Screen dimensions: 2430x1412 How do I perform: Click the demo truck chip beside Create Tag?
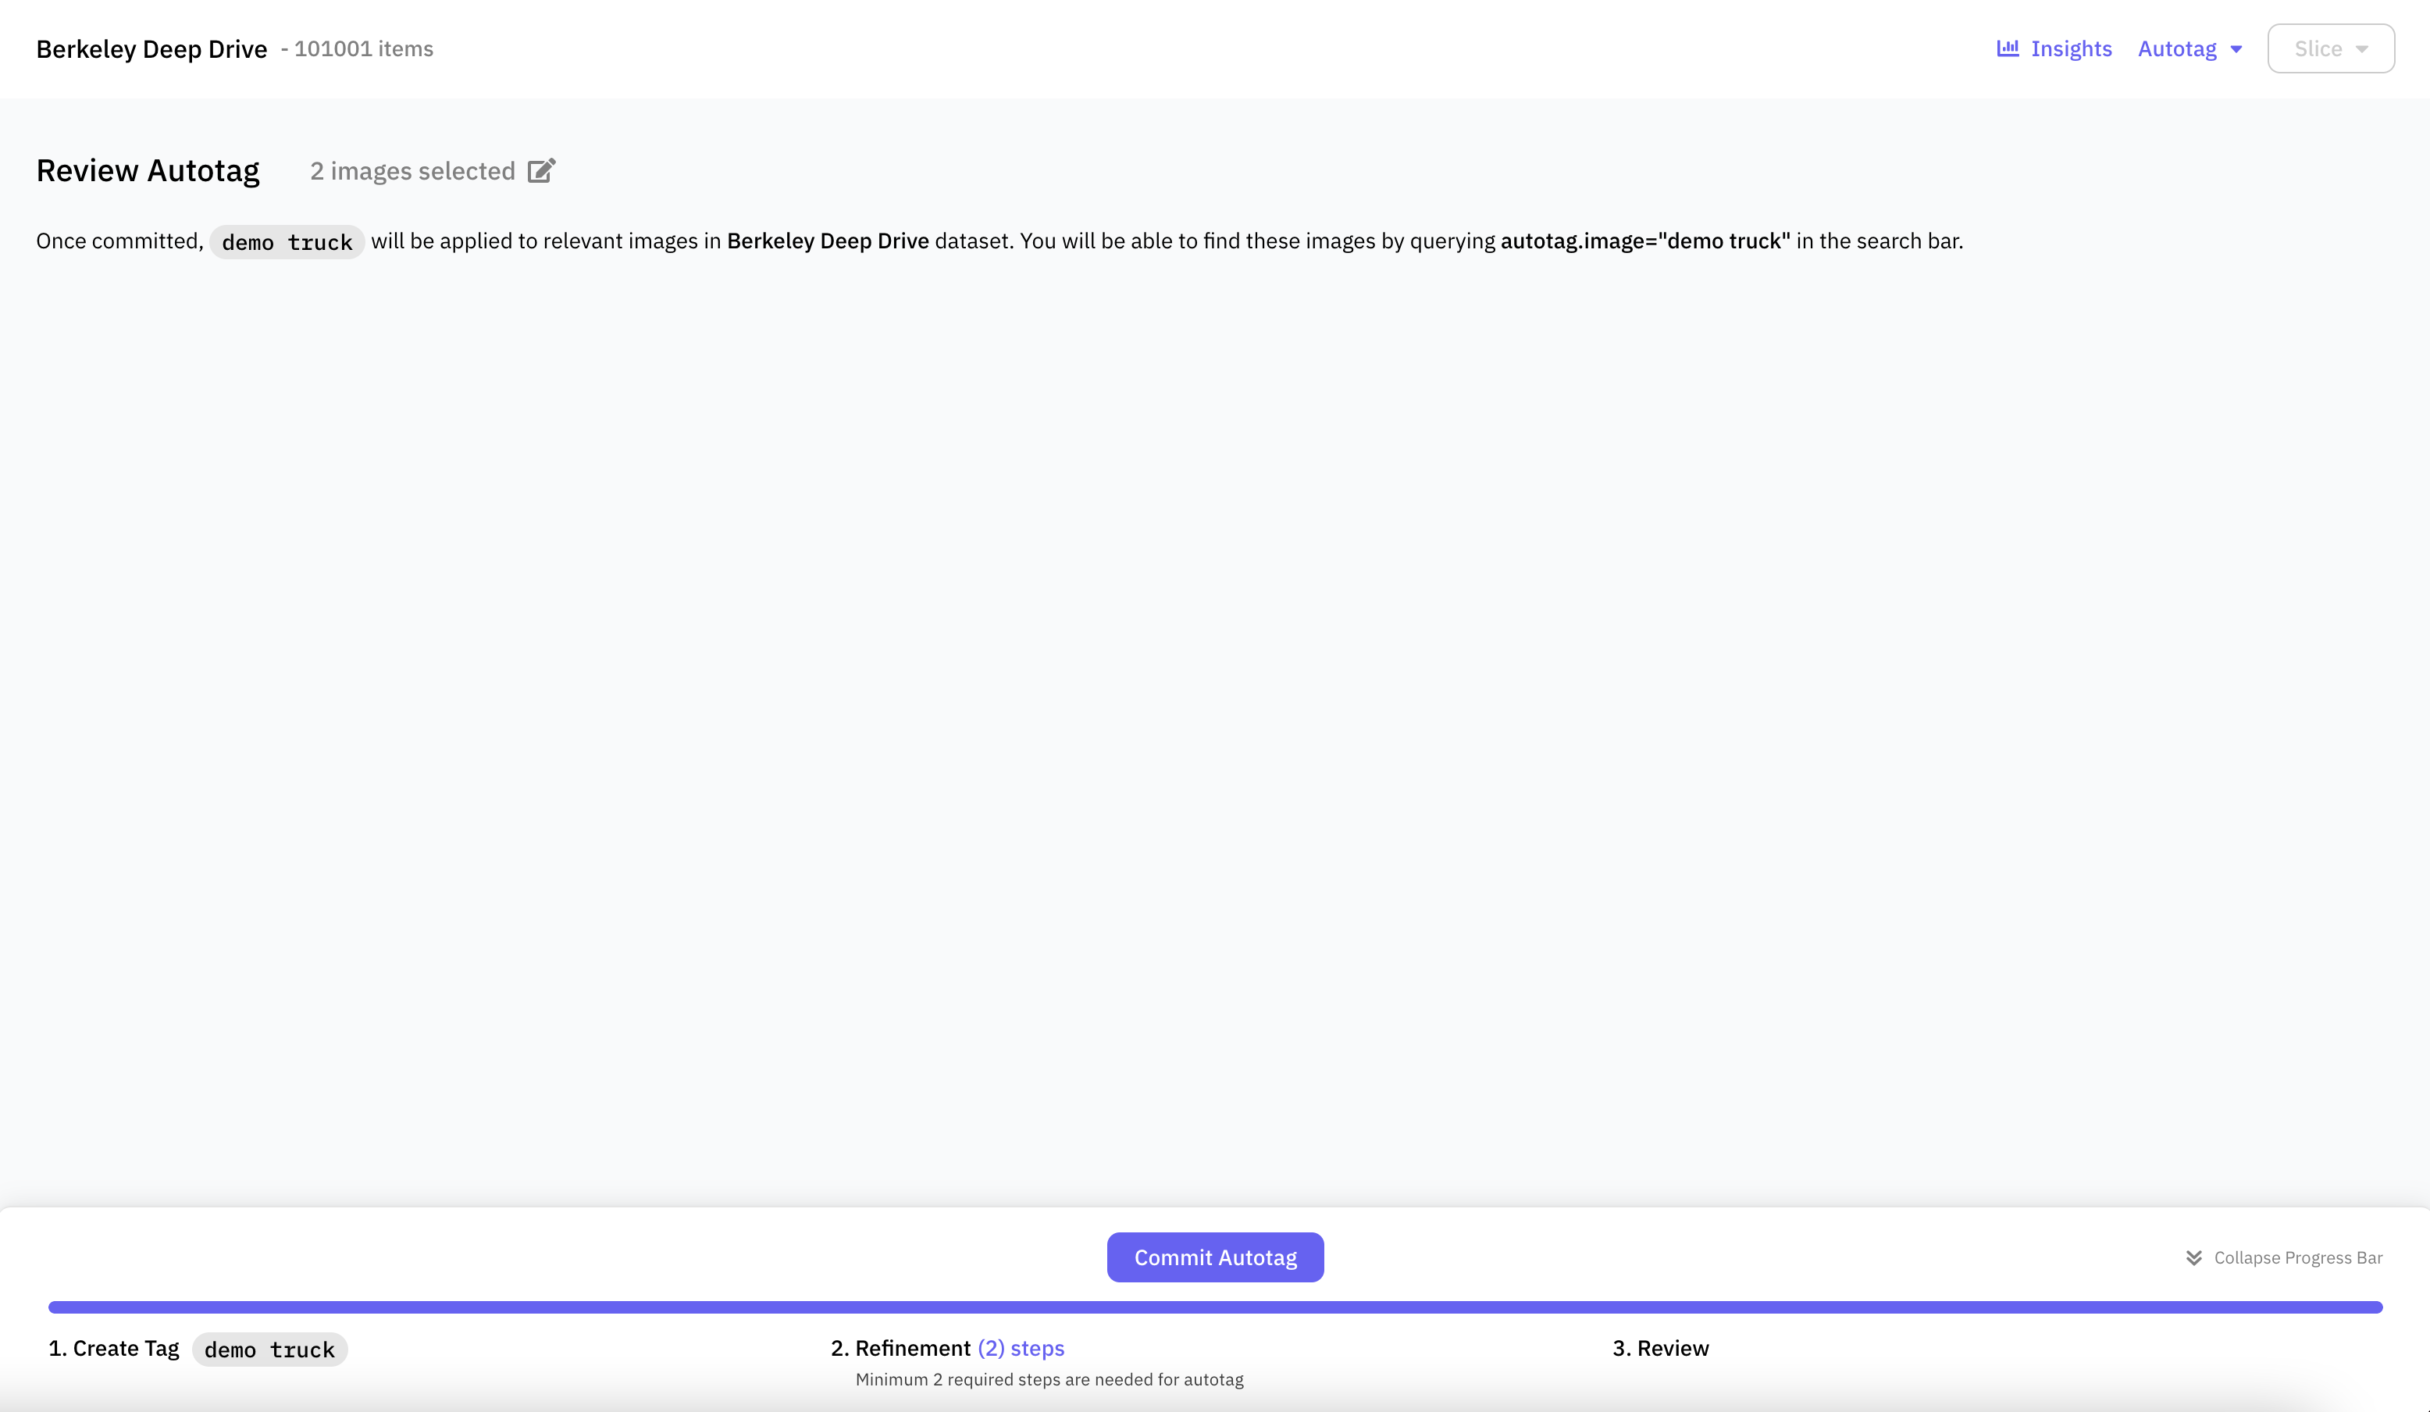tap(269, 1350)
